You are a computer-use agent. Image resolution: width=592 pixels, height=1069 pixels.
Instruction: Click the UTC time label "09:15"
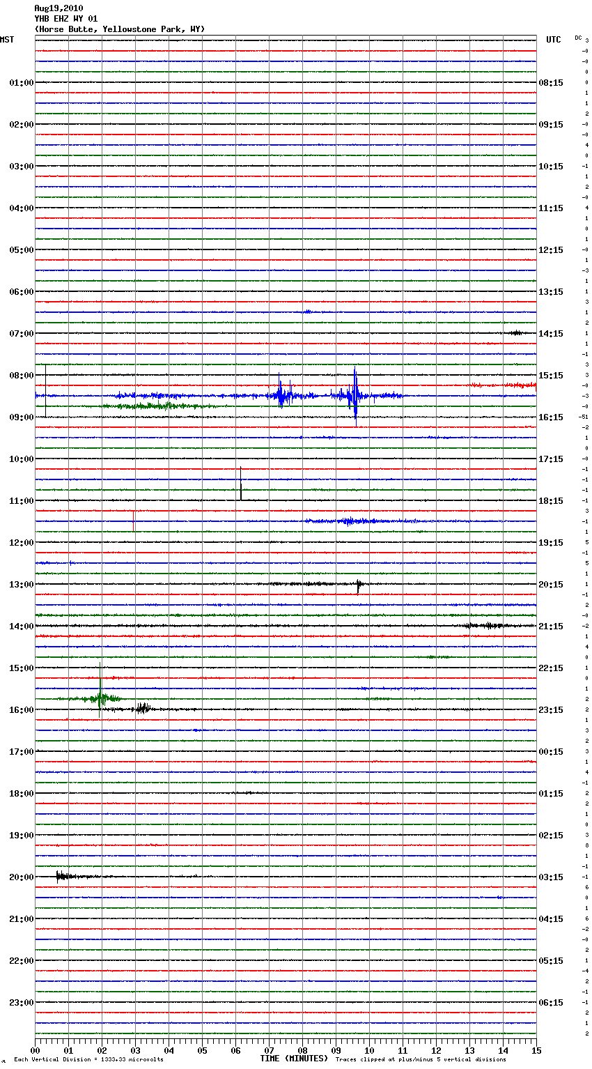point(551,125)
